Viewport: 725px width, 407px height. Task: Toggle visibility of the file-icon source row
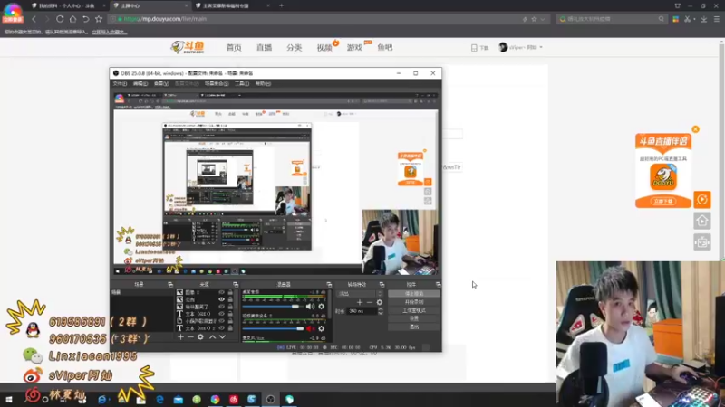pos(221,321)
